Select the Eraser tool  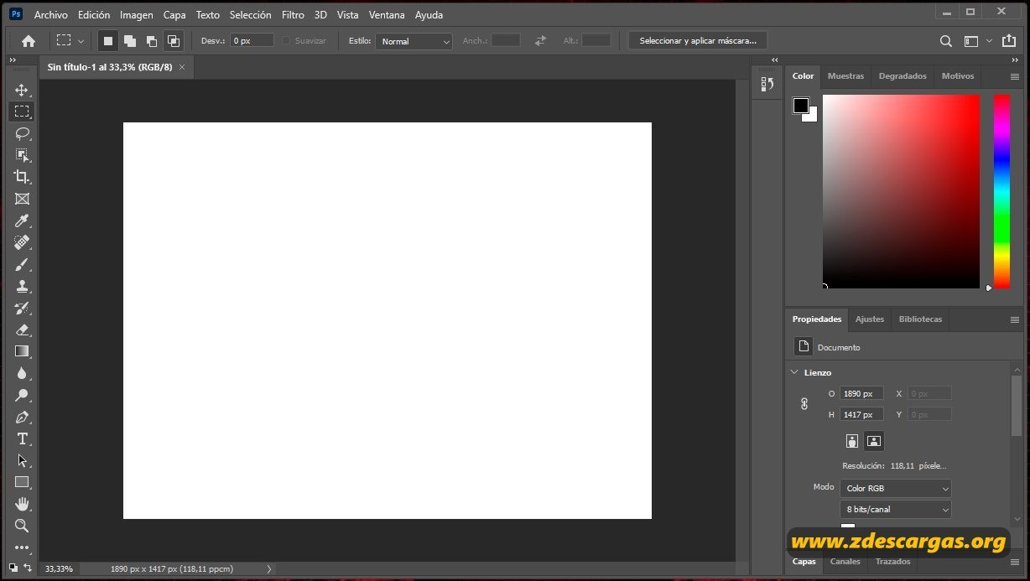point(22,329)
